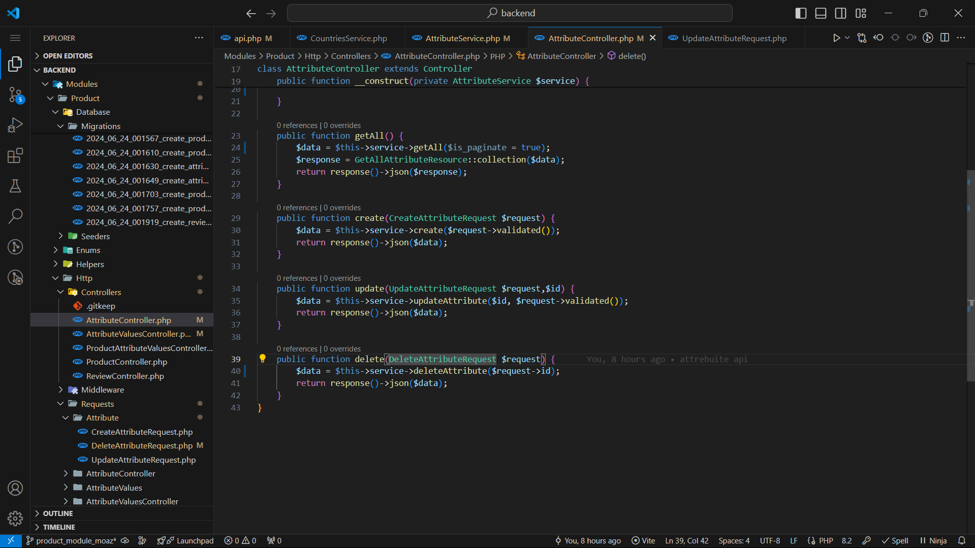
Task: Switch to the AttributeService.php tab
Action: [462, 38]
